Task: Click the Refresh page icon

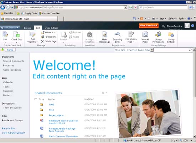Action: (130, 7)
